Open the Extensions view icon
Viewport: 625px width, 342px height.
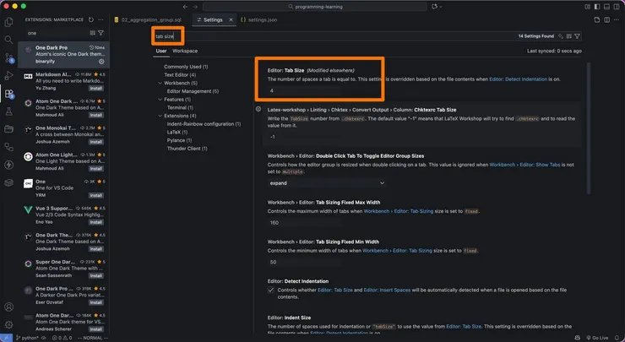8,94
